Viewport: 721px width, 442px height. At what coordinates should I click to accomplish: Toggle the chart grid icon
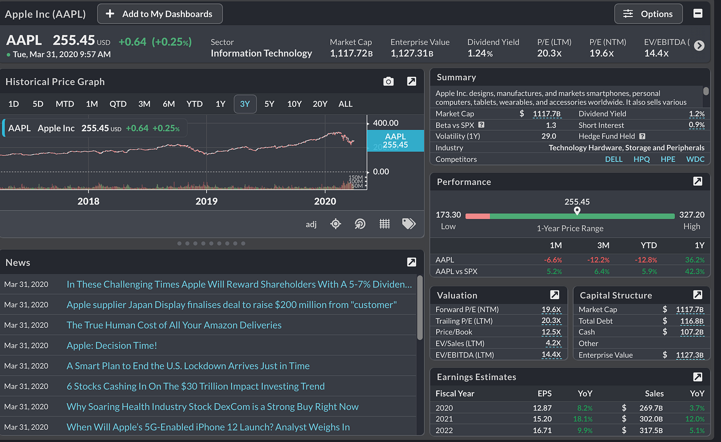pos(384,224)
